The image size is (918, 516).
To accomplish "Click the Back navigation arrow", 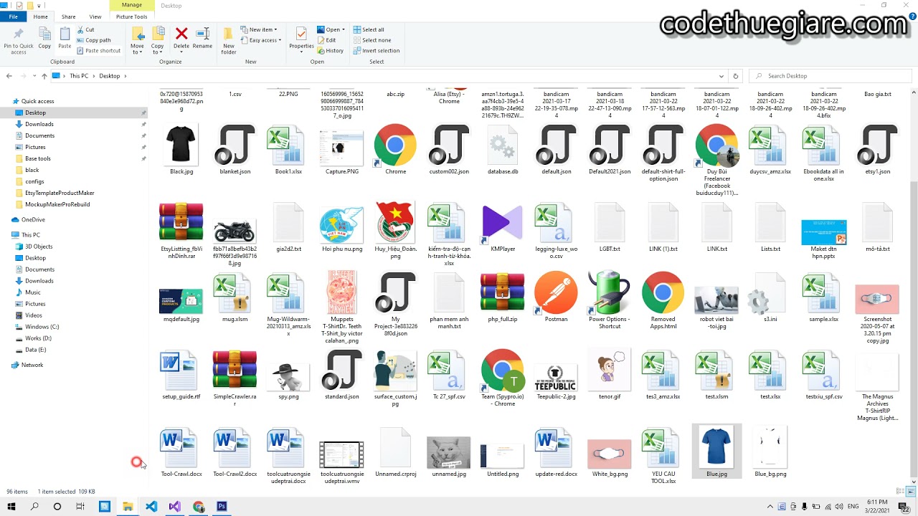I will point(9,76).
